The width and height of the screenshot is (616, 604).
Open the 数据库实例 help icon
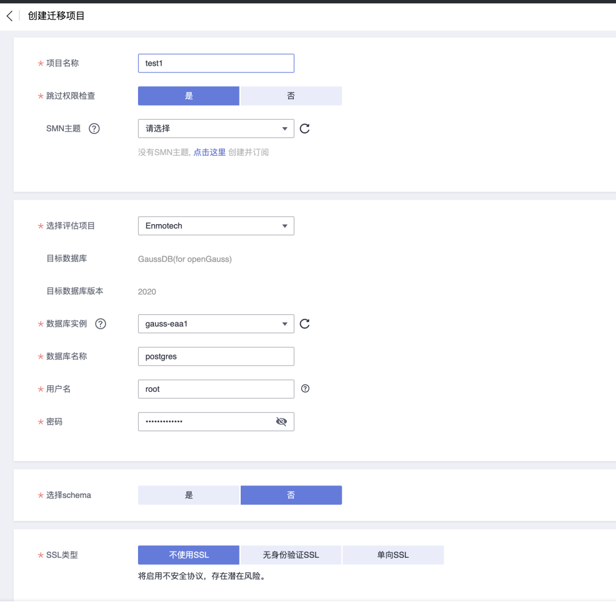coord(100,324)
